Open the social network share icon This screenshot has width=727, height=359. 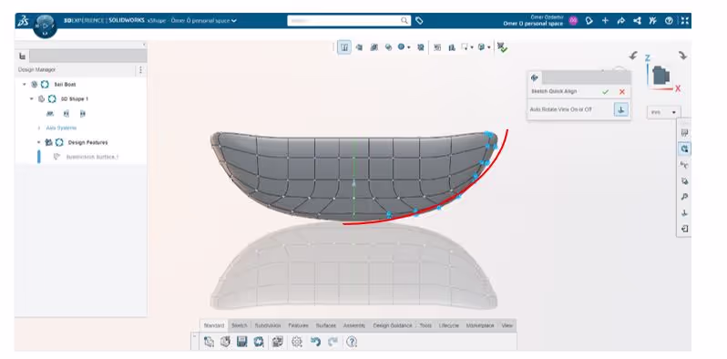(x=637, y=20)
